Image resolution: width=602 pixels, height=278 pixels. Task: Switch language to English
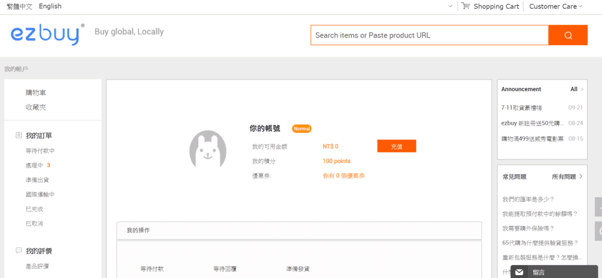click(x=50, y=6)
